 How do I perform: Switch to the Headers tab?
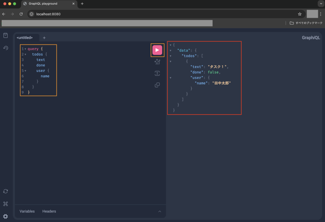[49, 211]
